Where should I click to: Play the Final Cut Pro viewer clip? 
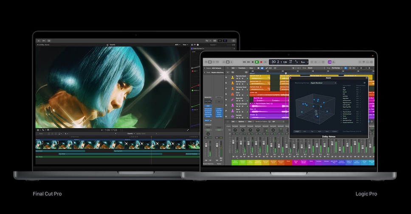(x=102, y=130)
